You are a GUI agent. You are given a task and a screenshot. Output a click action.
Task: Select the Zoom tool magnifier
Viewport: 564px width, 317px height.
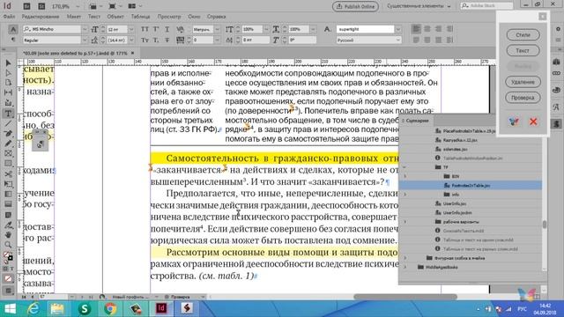pyautogui.click(x=8, y=245)
